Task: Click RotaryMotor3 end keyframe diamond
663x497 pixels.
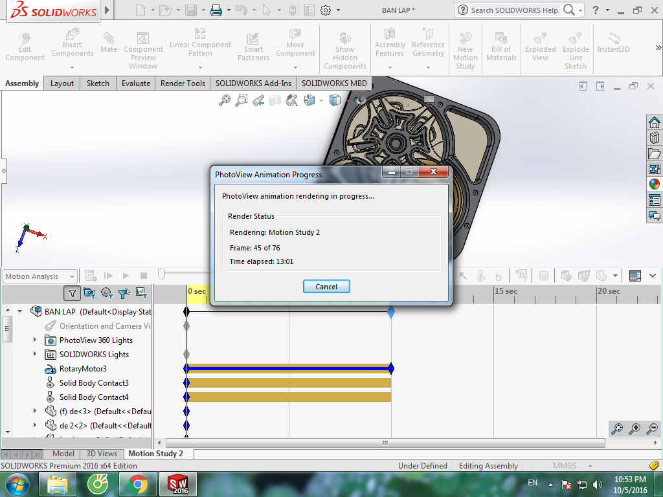Action: click(391, 368)
